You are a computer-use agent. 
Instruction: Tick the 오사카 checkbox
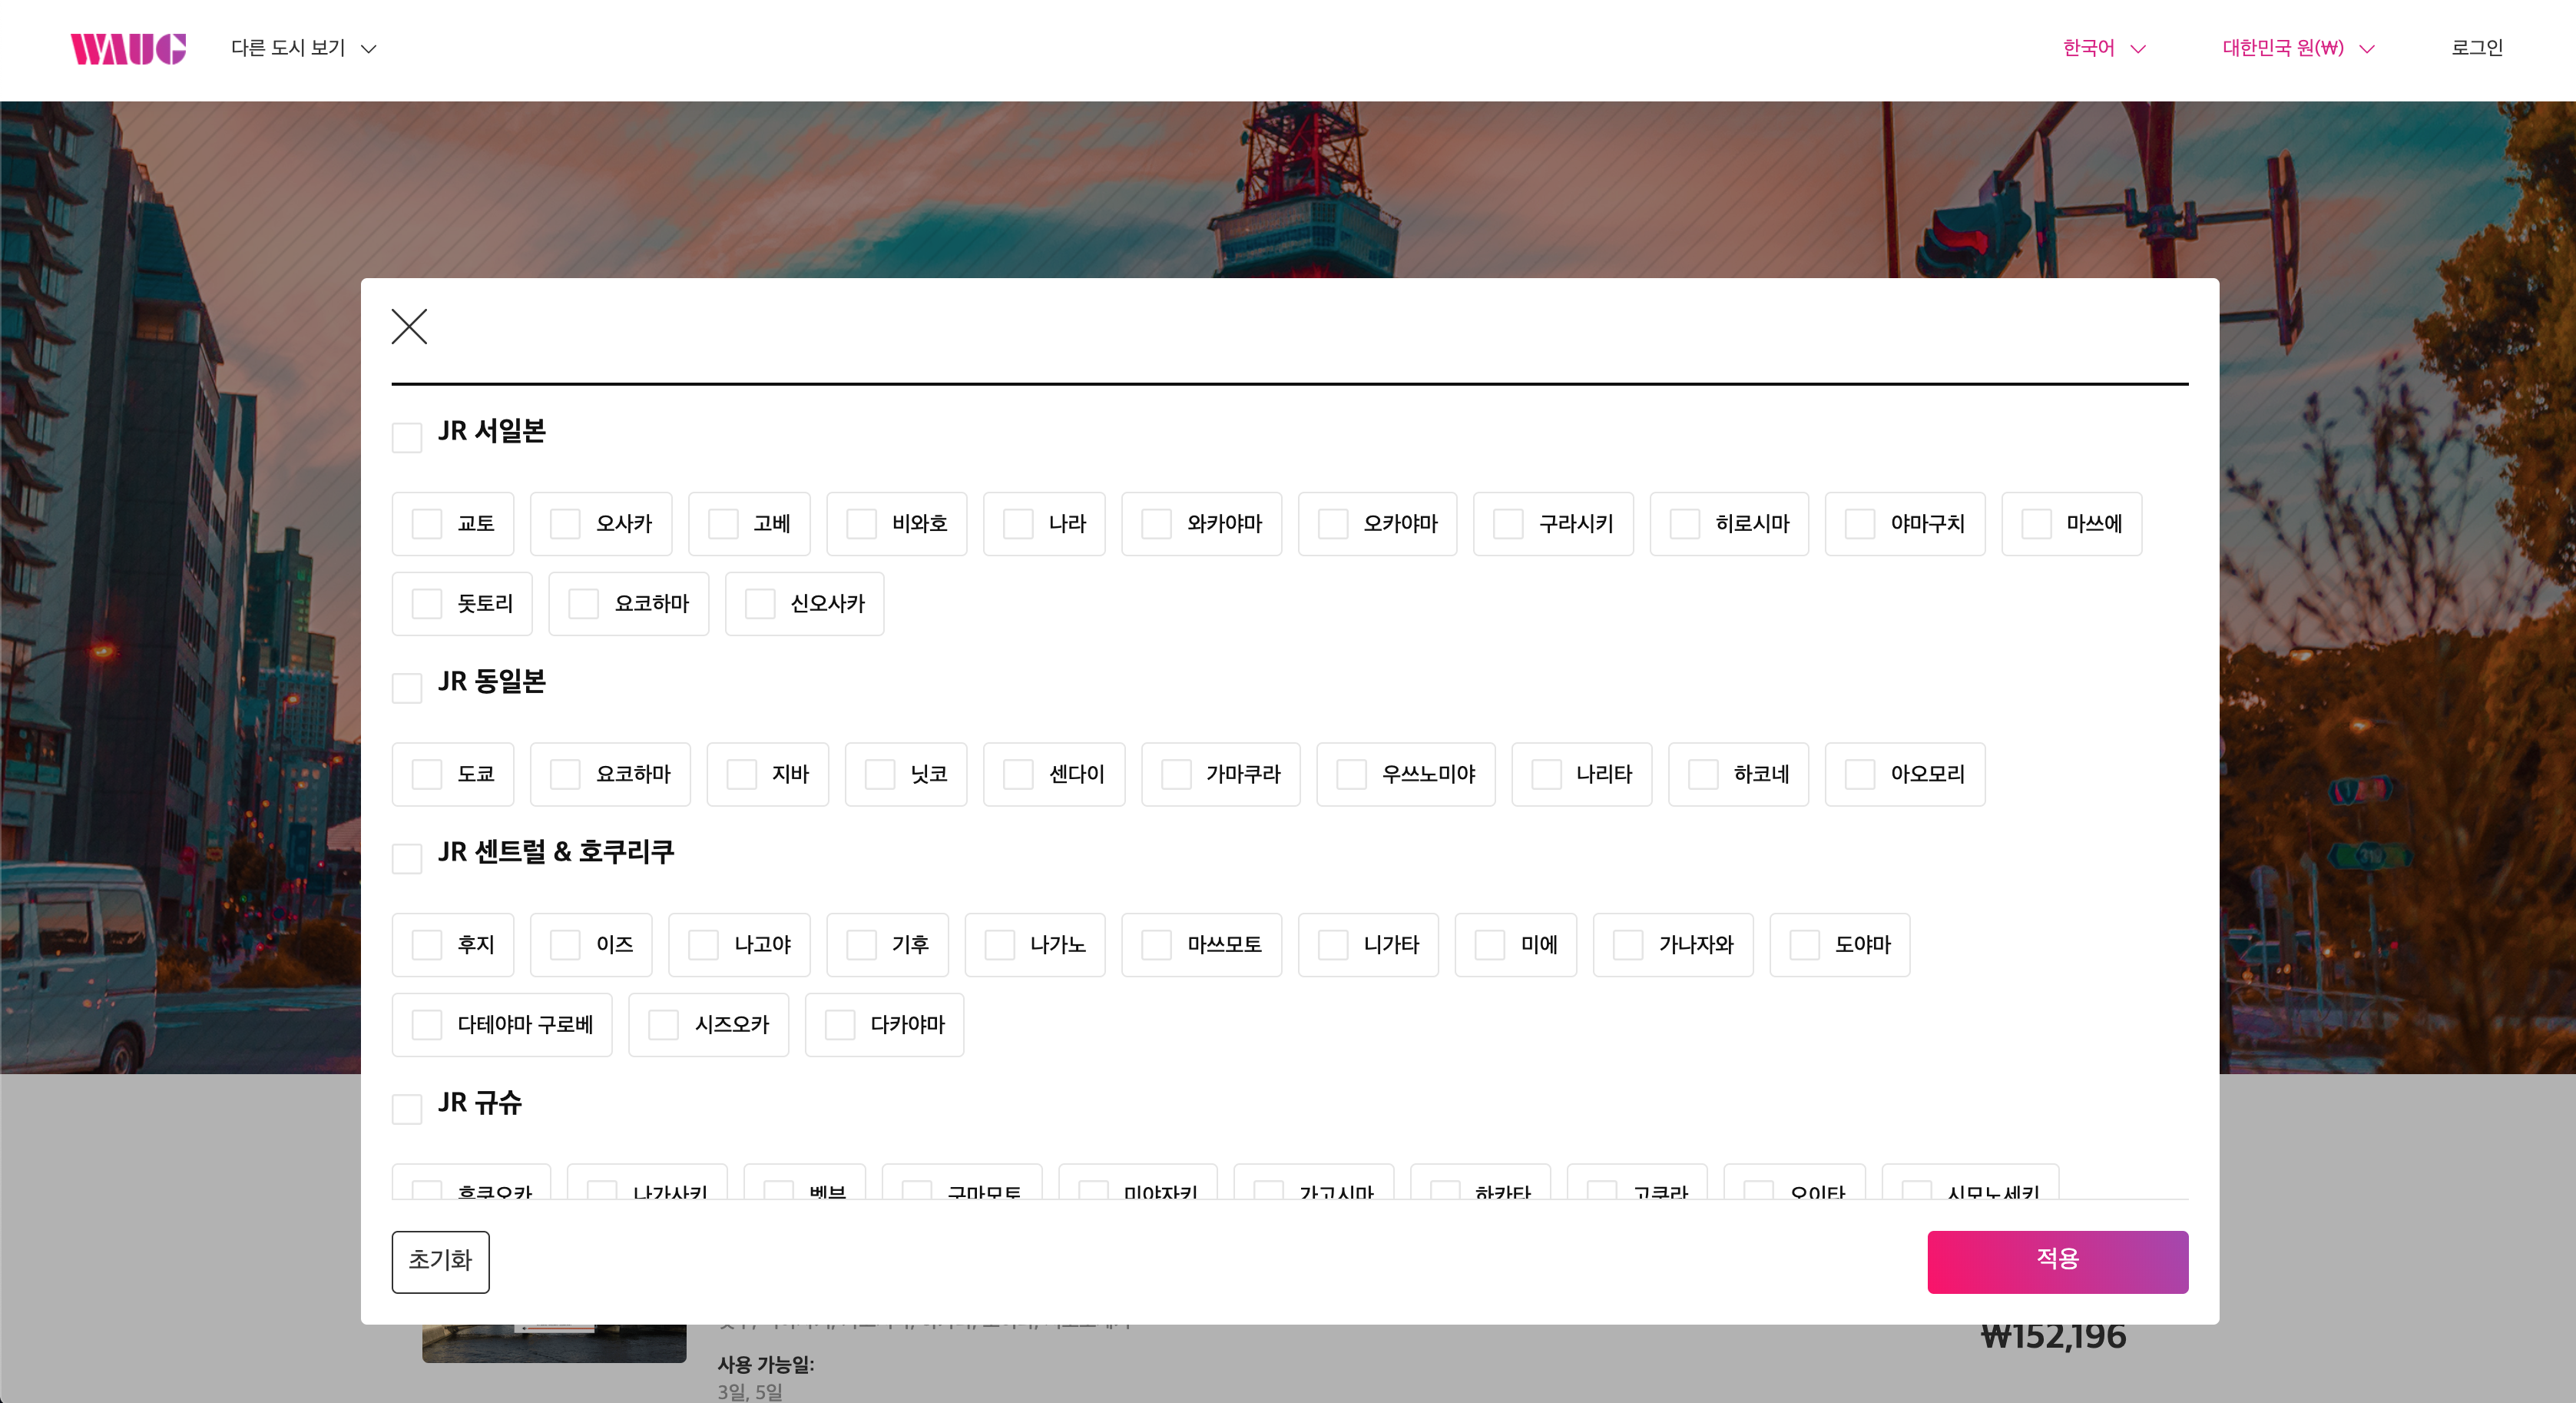(x=565, y=523)
